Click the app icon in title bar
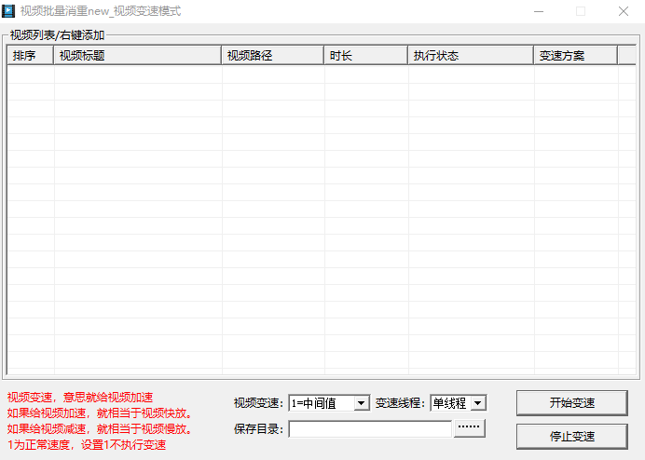This screenshot has height=460, width=645. pyautogui.click(x=8, y=11)
